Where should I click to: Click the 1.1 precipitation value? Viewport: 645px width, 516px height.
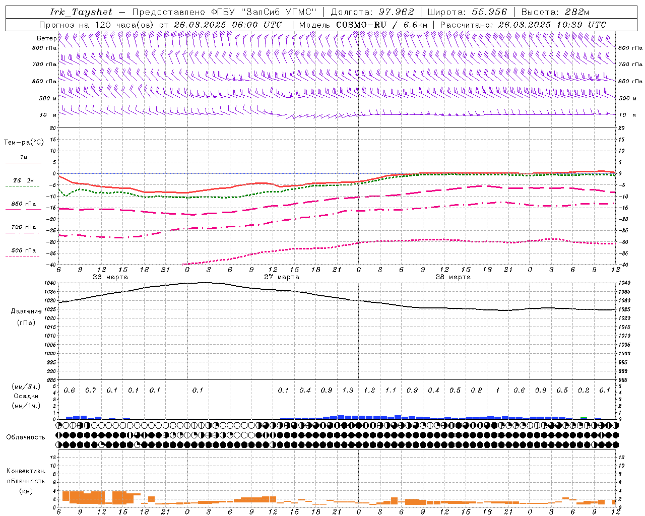[x=391, y=391]
